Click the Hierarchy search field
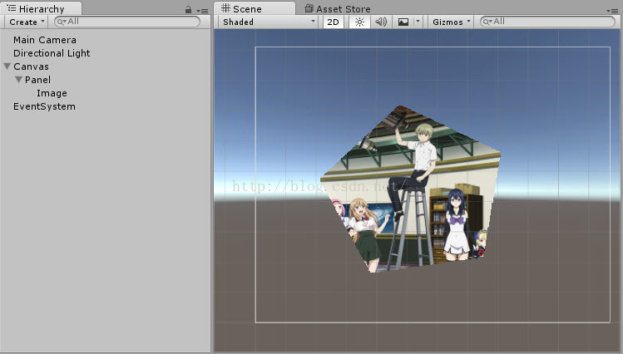623x354 pixels. coord(127,22)
